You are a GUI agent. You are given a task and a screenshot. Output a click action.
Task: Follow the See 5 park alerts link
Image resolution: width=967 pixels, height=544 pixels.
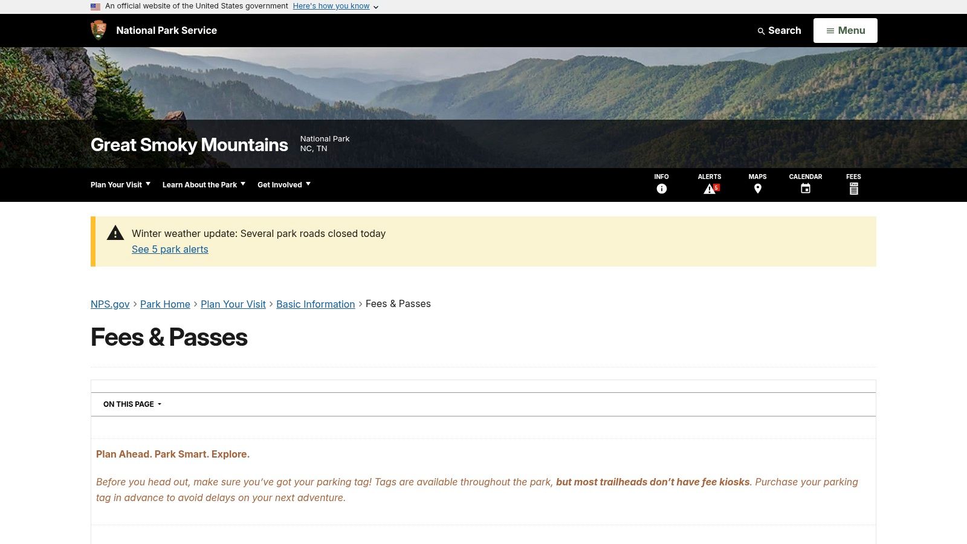[x=170, y=249]
